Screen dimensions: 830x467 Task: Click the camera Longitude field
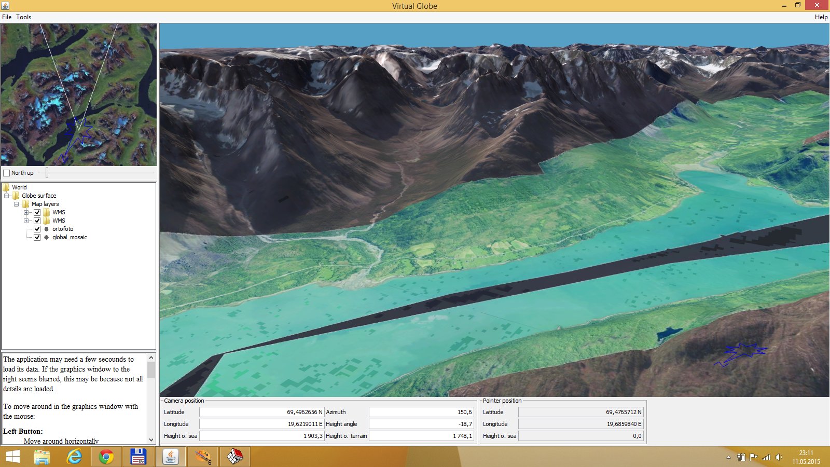pos(262,424)
